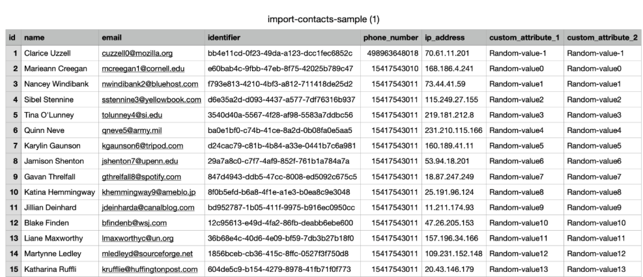Viewport: 643px width, 277px height.
Task: Click the kgaunson6@tripod.com email link
Action: 142,145
